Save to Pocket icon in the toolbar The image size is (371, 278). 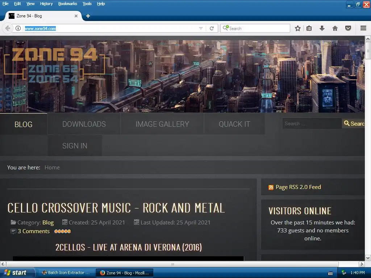pos(348,28)
